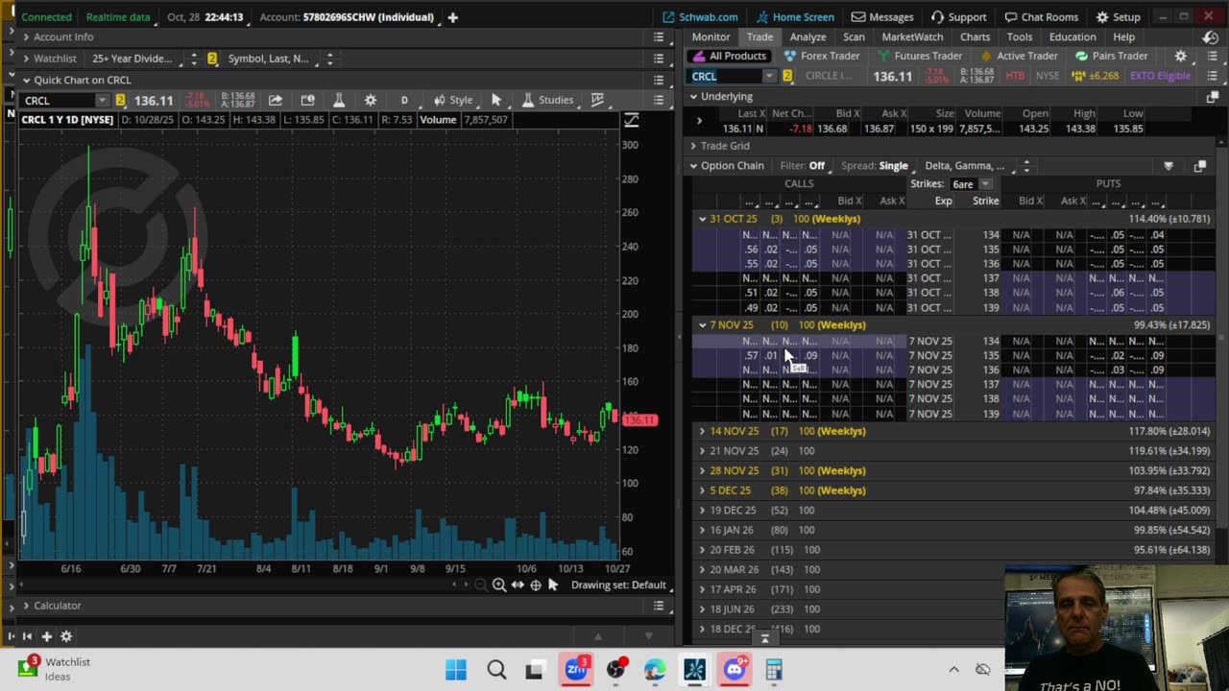Add a gadget with the plus icon
The image size is (1229, 691).
point(46,636)
